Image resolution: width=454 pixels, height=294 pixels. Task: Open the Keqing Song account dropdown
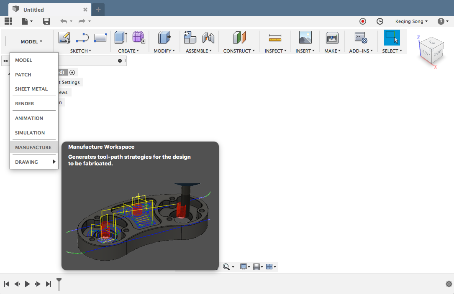pyautogui.click(x=411, y=21)
